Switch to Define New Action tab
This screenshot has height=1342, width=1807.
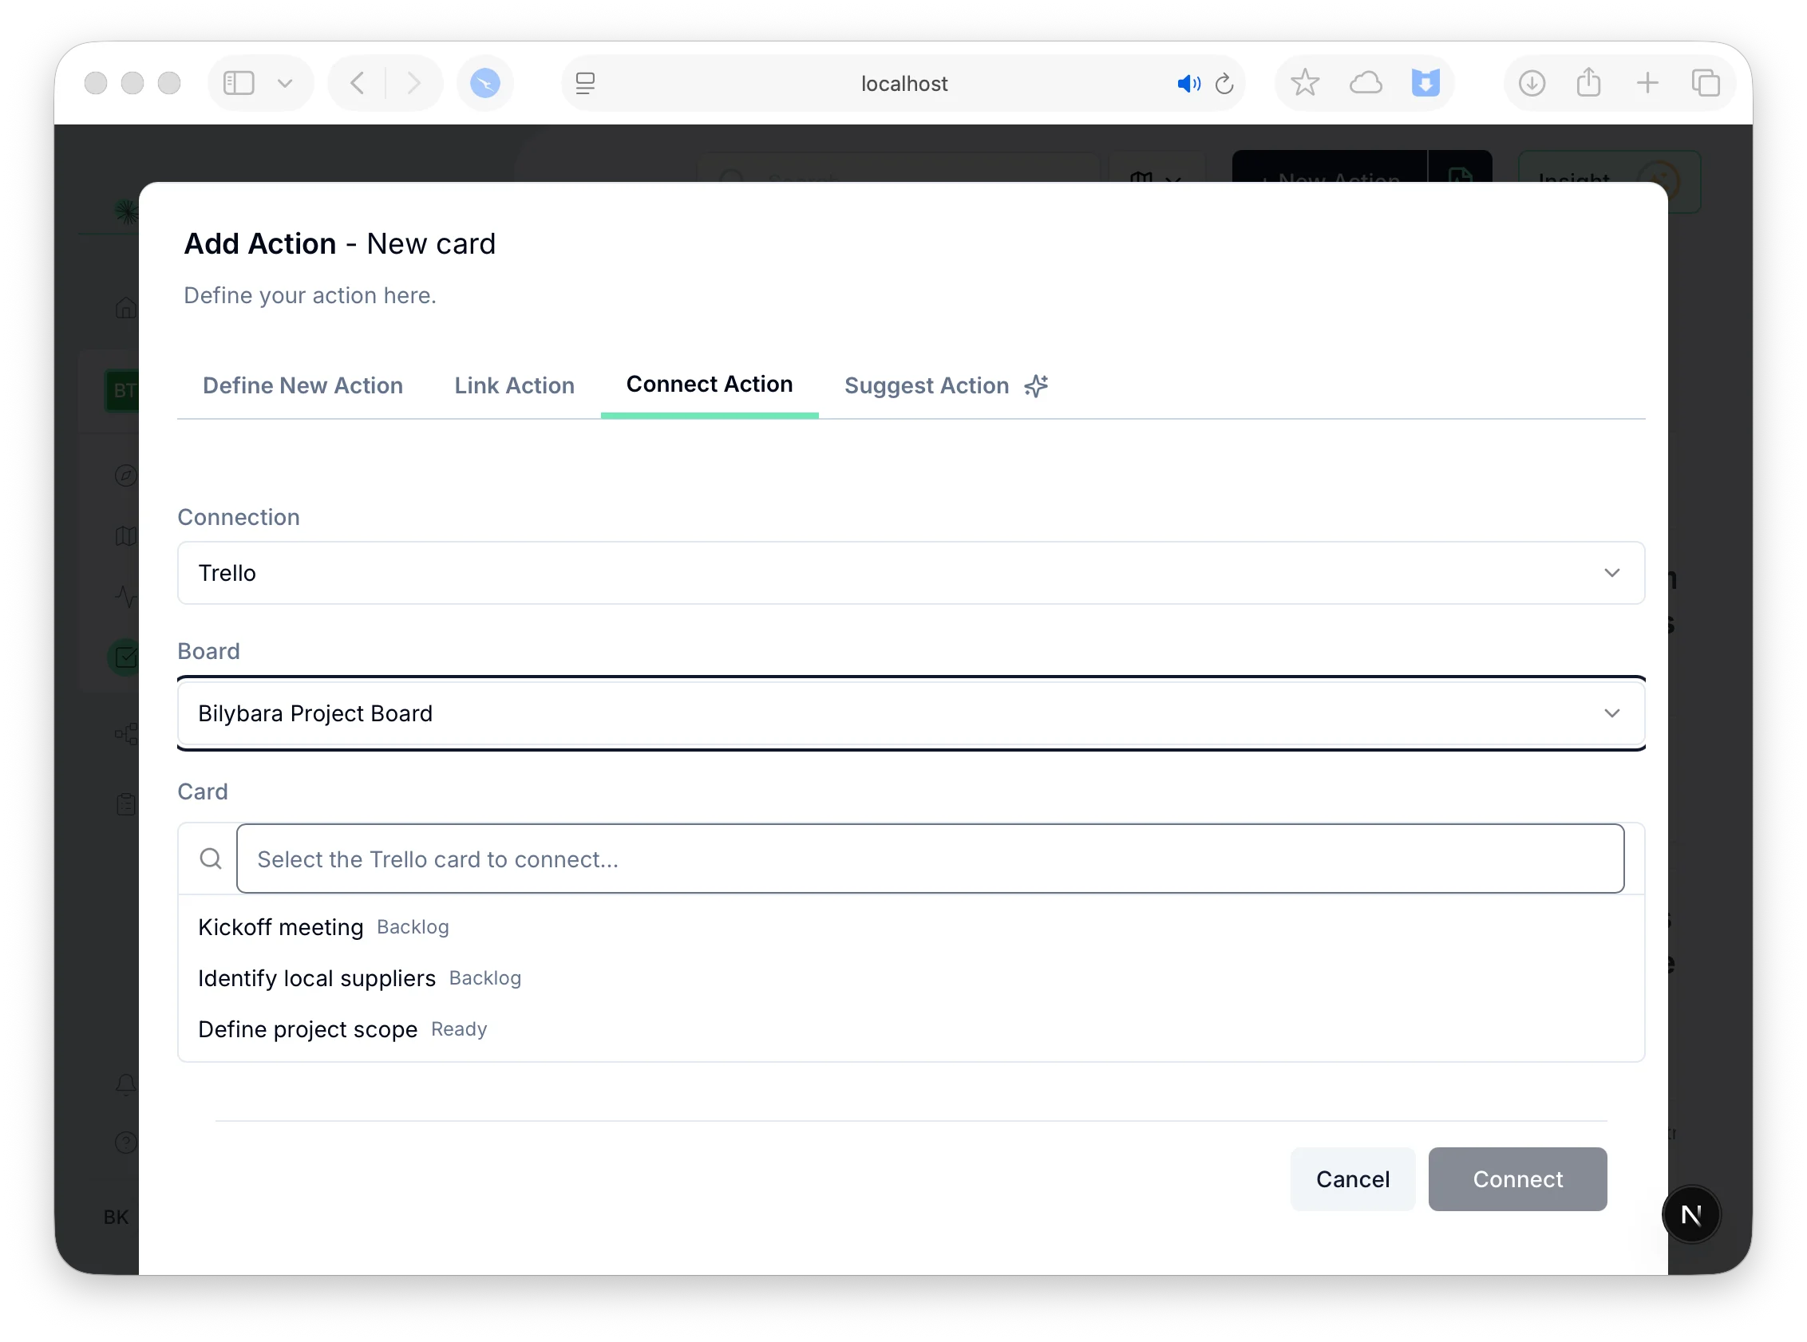click(x=303, y=385)
